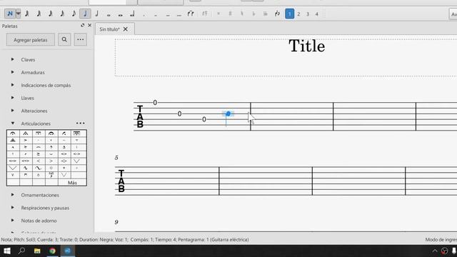The image size is (457, 257).
Task: Select the tenuto dash articulation
Action: [x=64, y=140]
